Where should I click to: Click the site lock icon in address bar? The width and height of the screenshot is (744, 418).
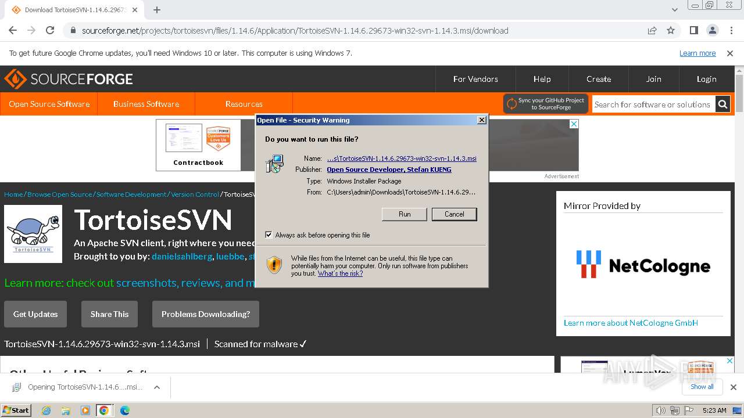[x=73, y=31]
